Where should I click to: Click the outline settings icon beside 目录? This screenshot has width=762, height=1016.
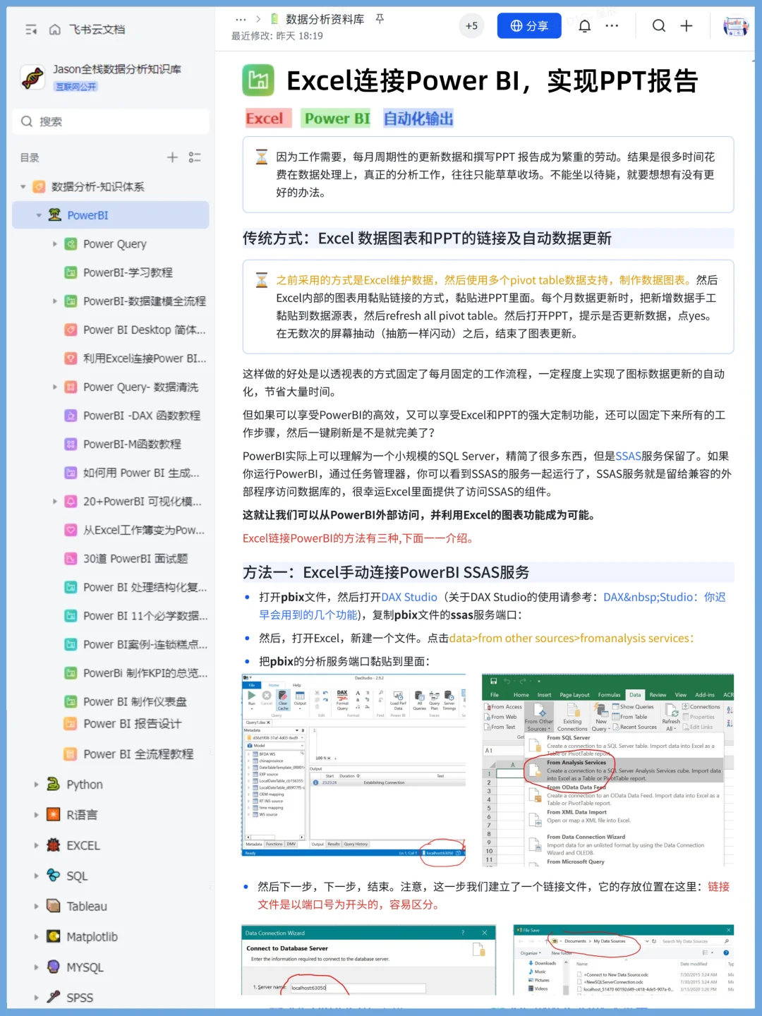pyautogui.click(x=195, y=157)
